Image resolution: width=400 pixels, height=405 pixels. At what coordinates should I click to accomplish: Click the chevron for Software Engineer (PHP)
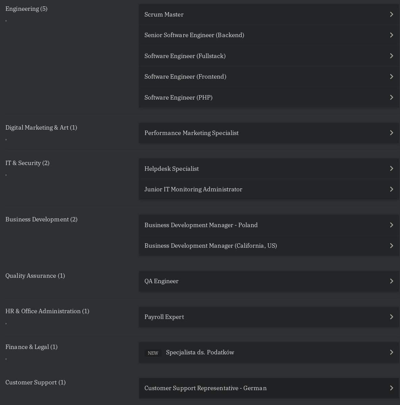[x=392, y=97]
